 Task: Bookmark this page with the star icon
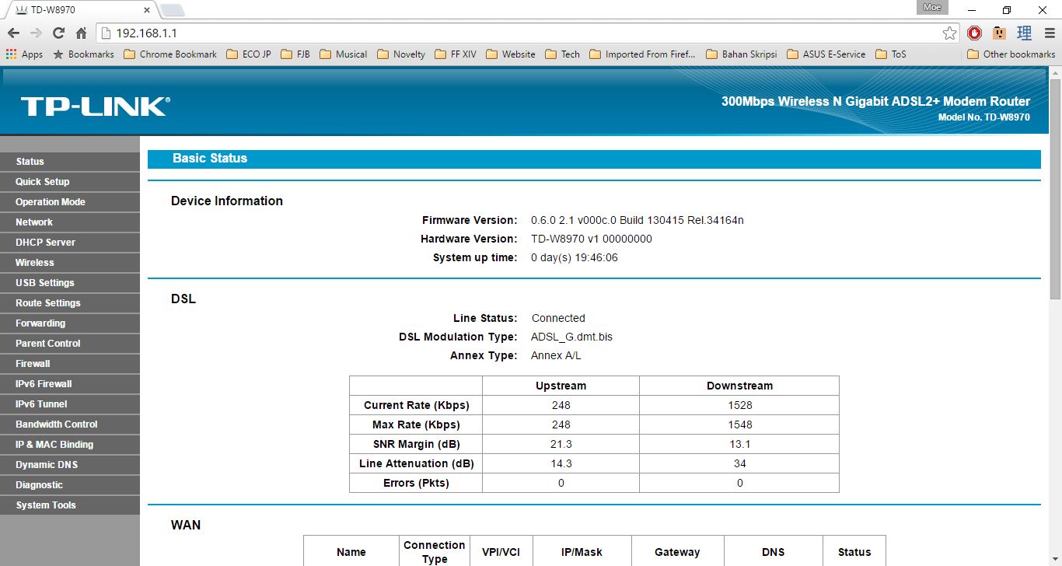coord(949,33)
